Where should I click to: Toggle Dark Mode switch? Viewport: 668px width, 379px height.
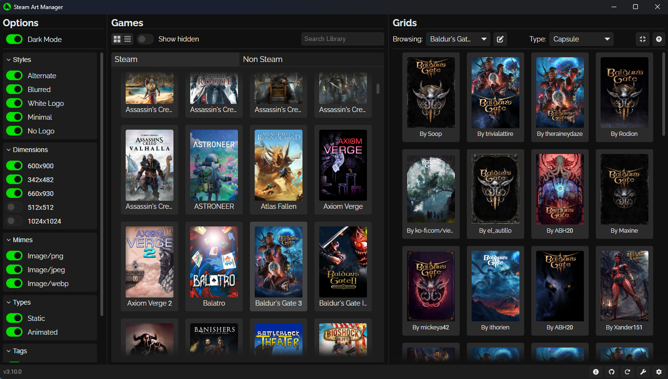click(x=14, y=40)
